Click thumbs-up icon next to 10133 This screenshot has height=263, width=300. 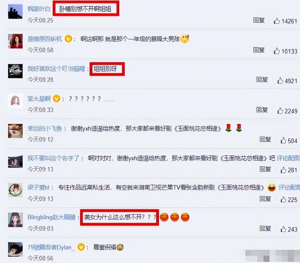click(277, 51)
